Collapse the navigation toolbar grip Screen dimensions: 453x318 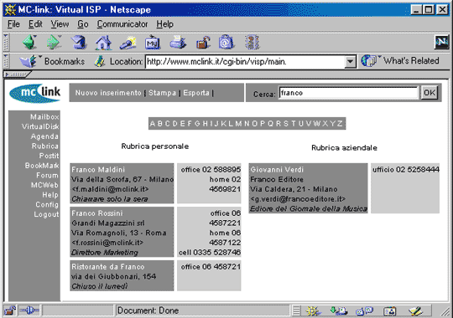[6, 43]
